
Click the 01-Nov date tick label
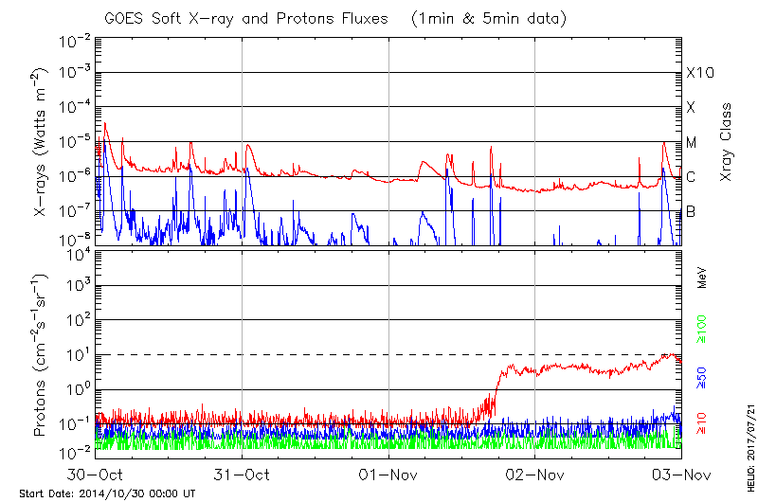[388, 473]
